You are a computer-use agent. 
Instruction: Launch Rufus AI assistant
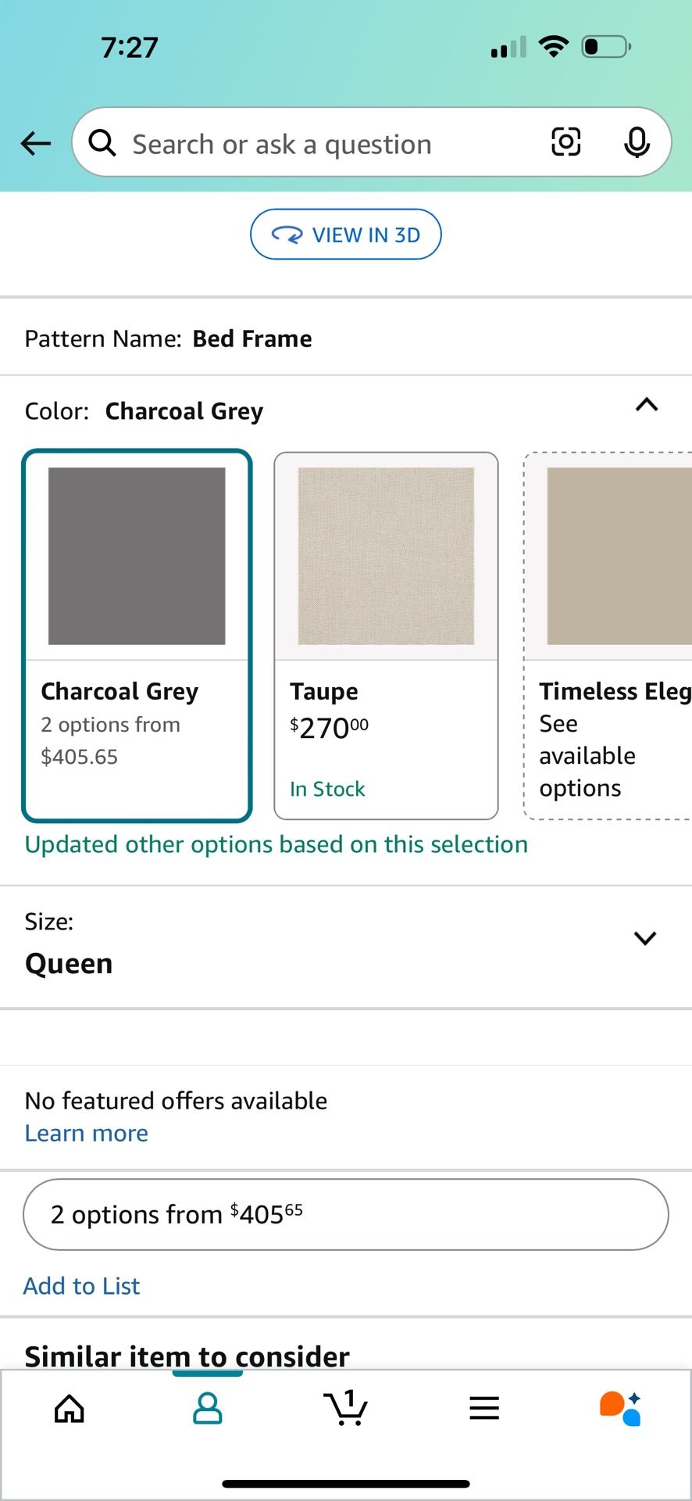click(x=619, y=1408)
